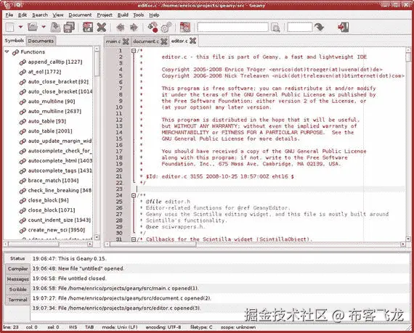The height and width of the screenshot is (333, 414).
Task: Open the File menu
Action: (9, 15)
